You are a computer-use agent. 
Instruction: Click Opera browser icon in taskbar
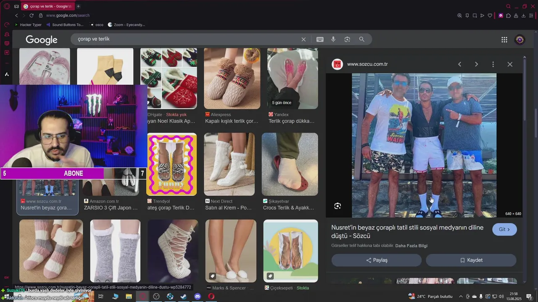(x=211, y=297)
